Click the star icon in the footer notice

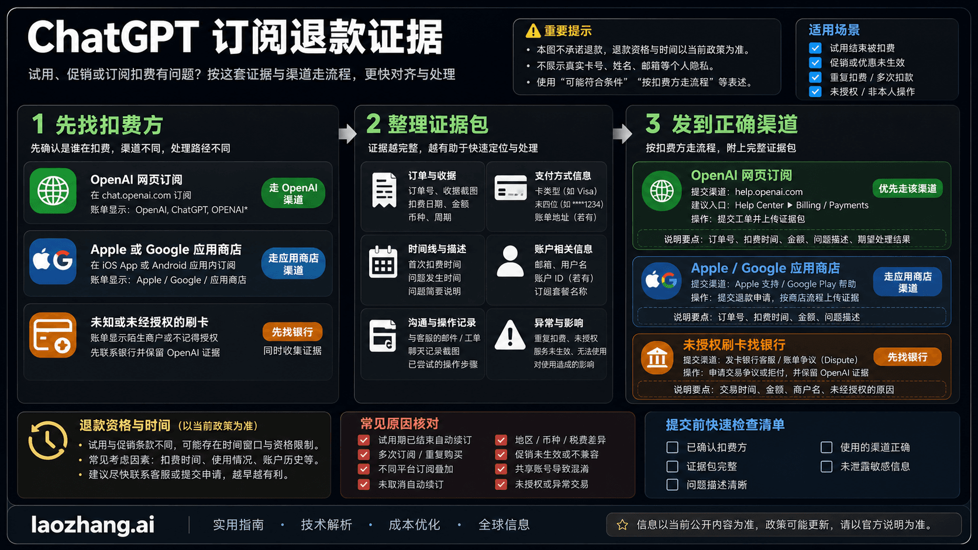click(622, 525)
